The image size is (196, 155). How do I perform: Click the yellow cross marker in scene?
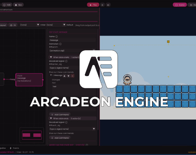(168, 77)
